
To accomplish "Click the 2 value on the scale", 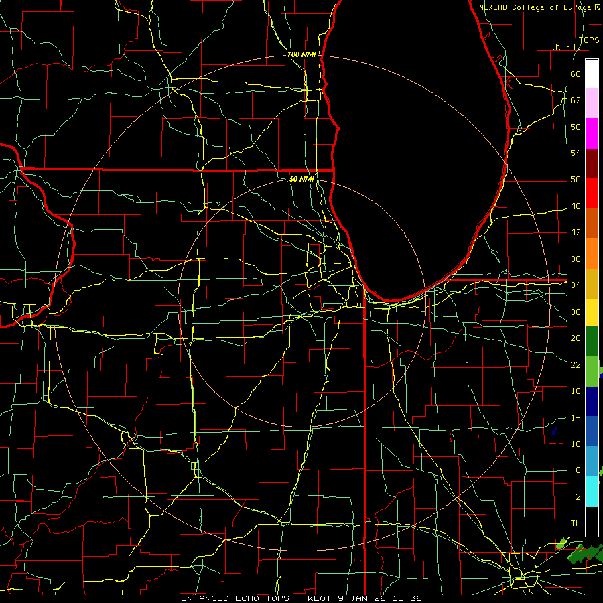I will pos(578,496).
